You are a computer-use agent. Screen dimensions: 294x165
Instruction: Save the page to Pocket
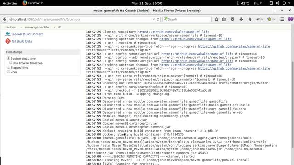[x=232, y=19]
